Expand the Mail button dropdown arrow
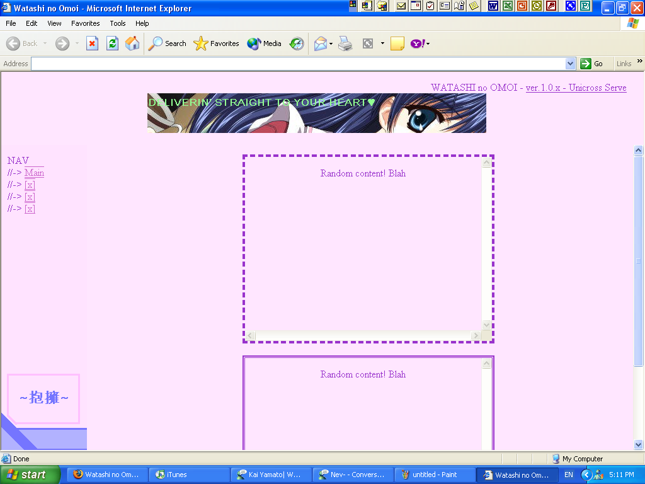The image size is (645, 484). (331, 43)
